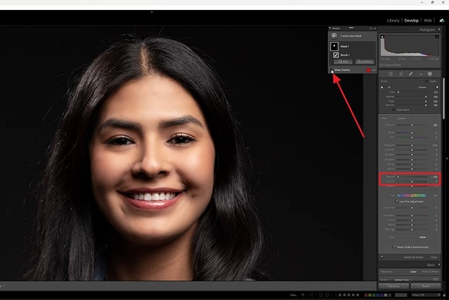This screenshot has height=300, width=449.
Task: Click the Reset button
Action: click(426, 286)
